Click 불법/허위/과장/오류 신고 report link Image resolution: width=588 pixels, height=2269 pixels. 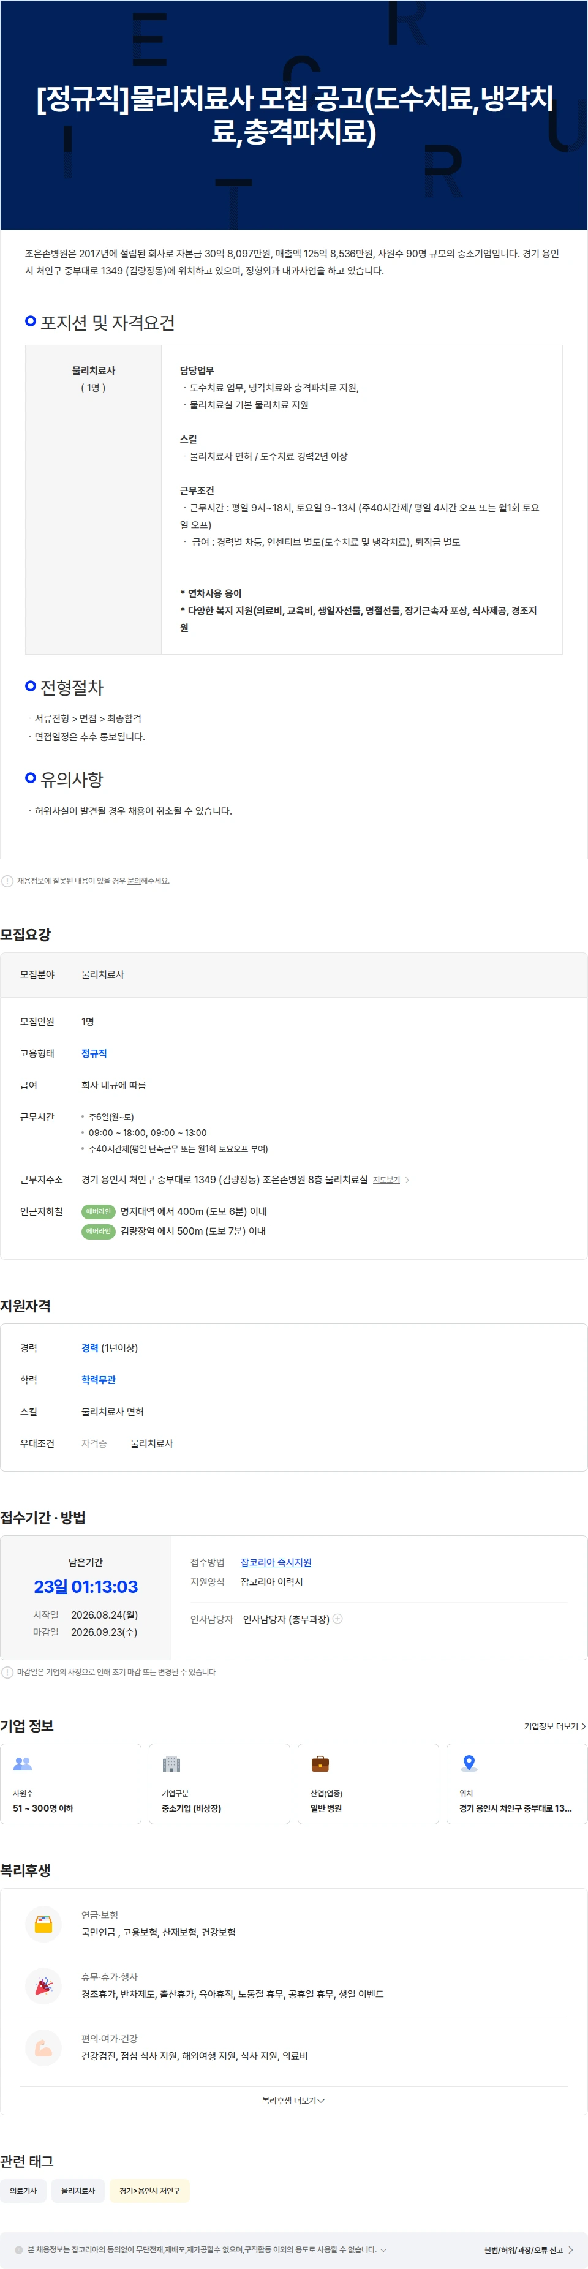[x=528, y=2249]
